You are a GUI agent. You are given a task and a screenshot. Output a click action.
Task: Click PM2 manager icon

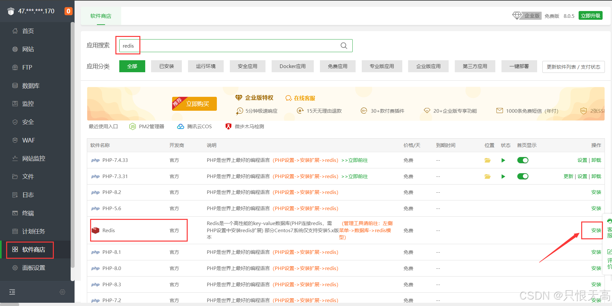132,127
